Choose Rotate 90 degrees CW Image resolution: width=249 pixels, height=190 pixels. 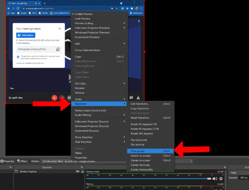[151, 124]
